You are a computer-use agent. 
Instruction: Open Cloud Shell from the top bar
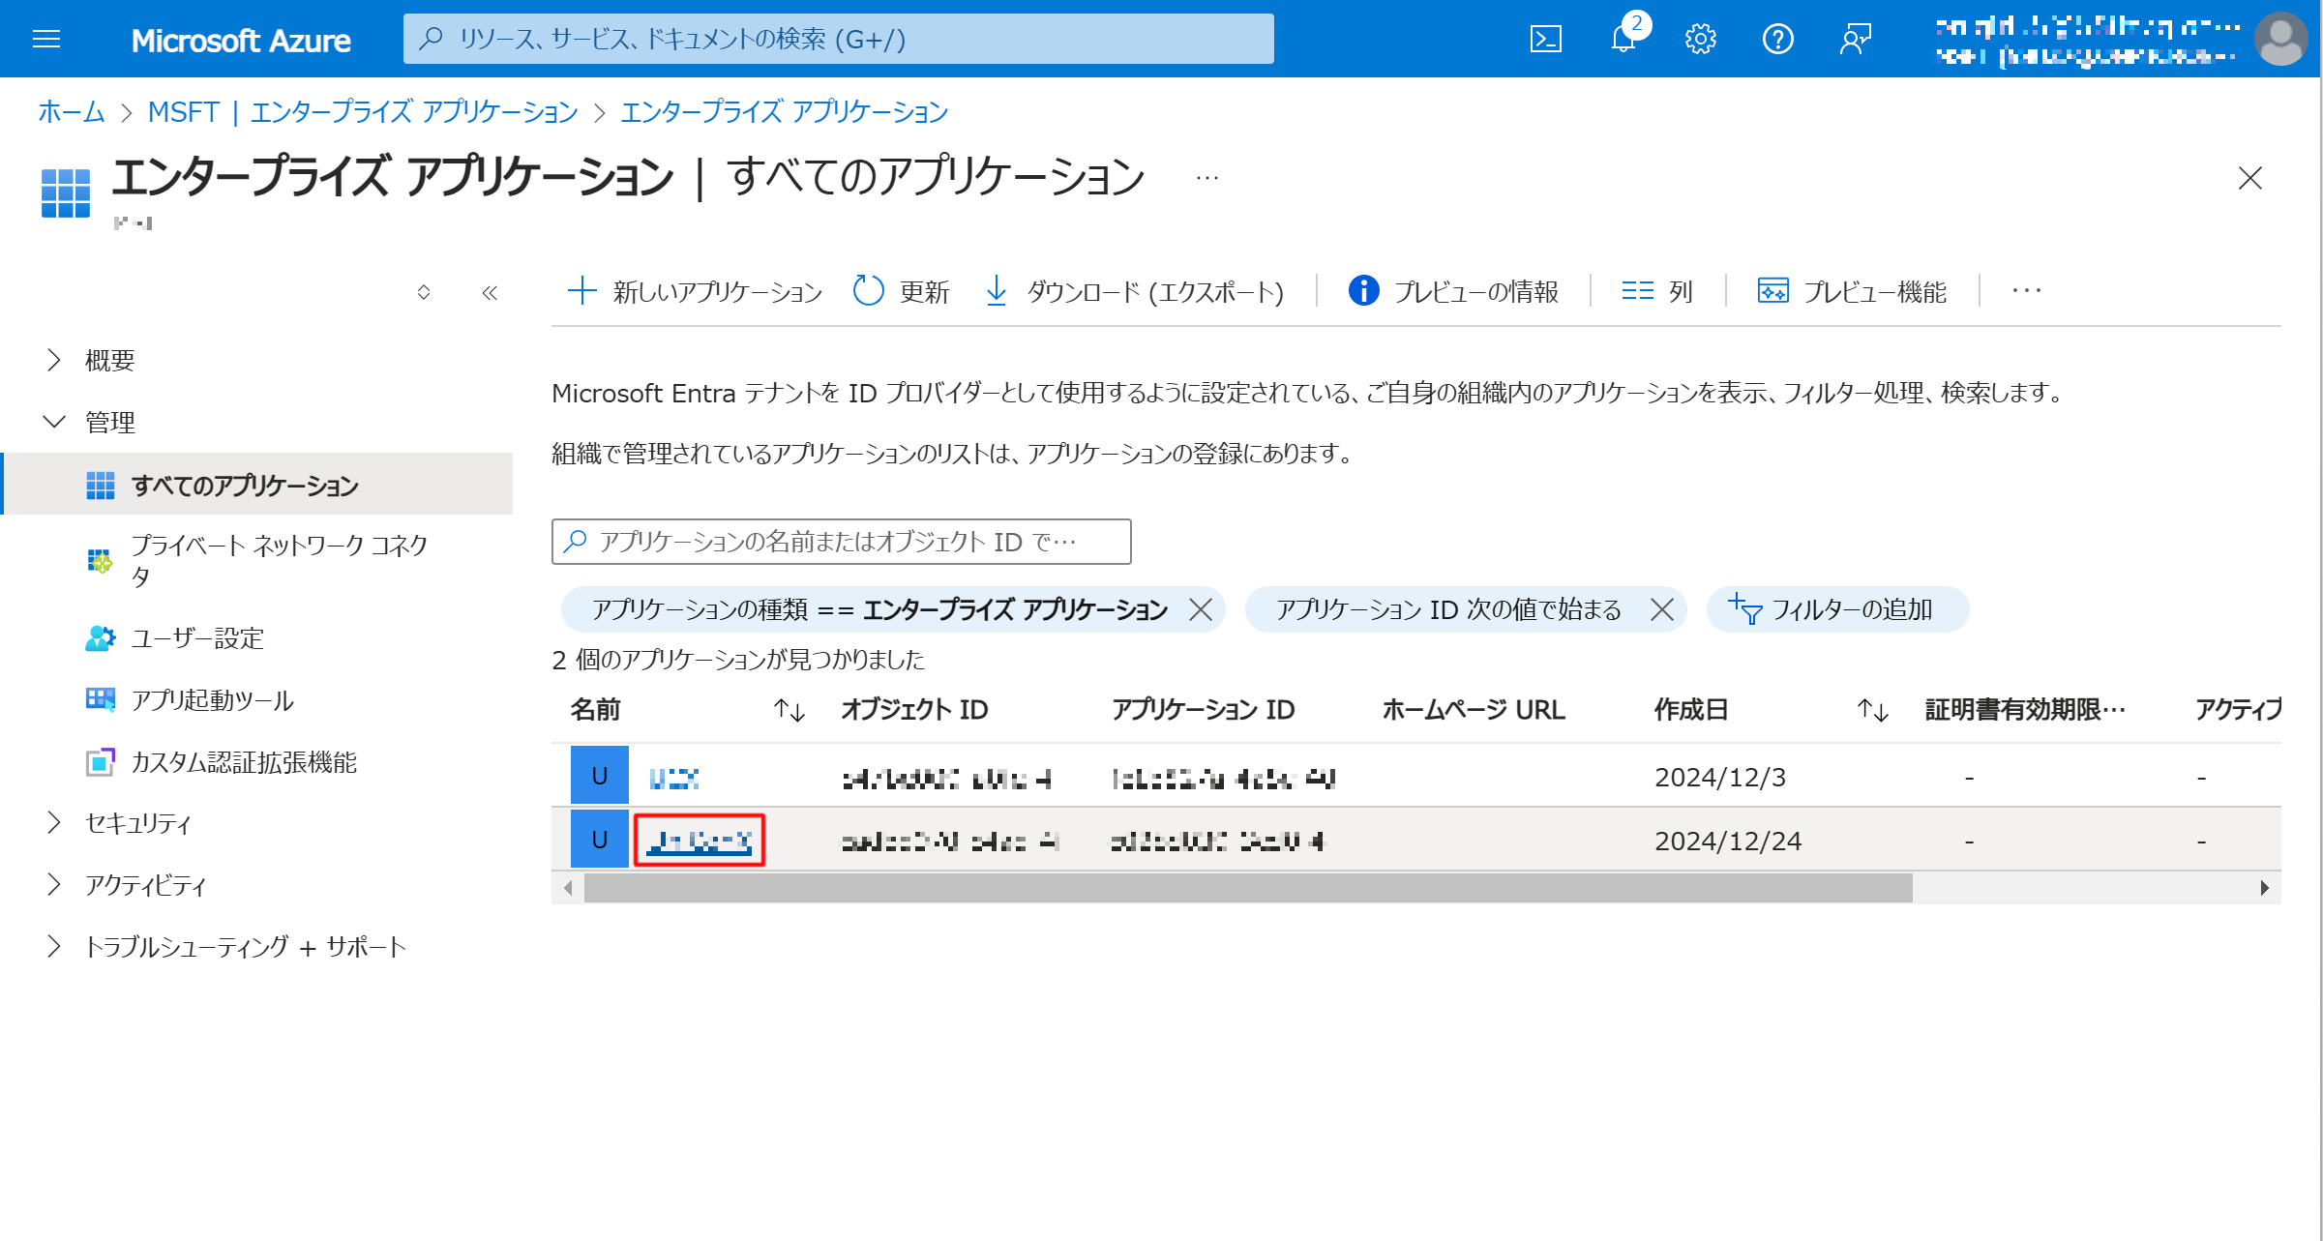pyautogui.click(x=1545, y=39)
